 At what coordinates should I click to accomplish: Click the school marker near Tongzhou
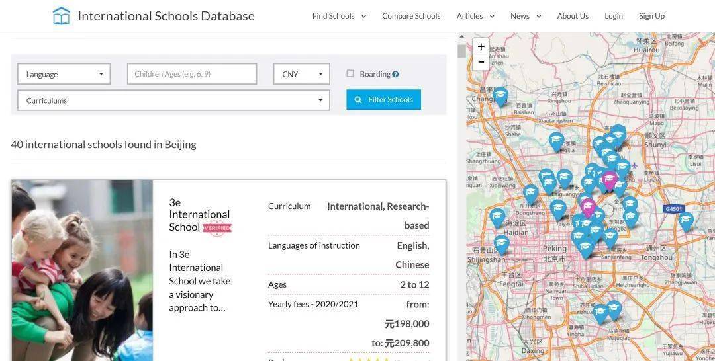[686, 220]
